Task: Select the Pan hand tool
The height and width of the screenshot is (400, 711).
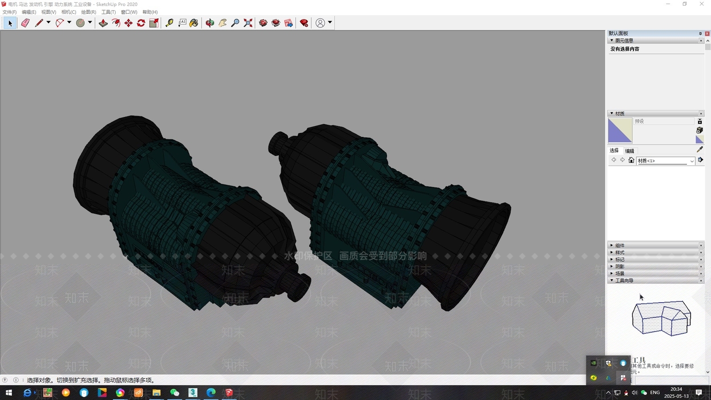Action: tap(223, 23)
